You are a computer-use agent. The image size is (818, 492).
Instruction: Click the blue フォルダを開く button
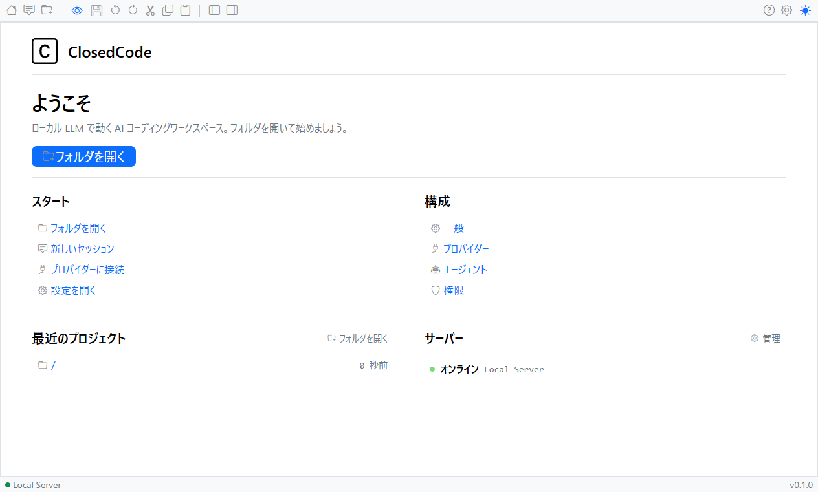click(x=83, y=156)
